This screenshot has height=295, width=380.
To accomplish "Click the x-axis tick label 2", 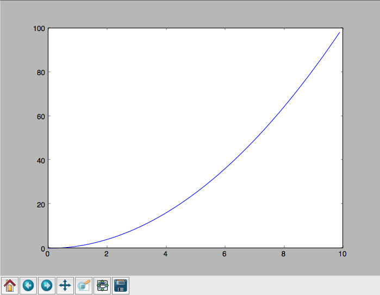I will [107, 254].
